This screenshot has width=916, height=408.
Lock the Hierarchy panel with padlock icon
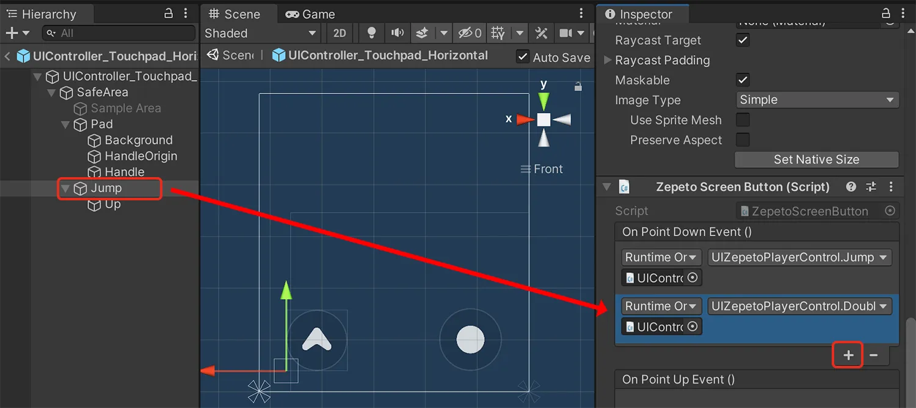[169, 13]
